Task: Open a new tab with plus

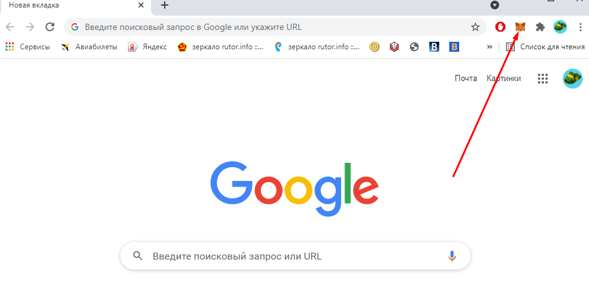Action: (x=165, y=5)
